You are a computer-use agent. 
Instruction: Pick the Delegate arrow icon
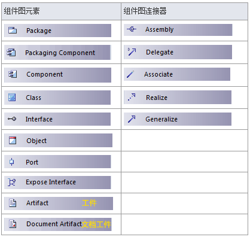[132, 51]
